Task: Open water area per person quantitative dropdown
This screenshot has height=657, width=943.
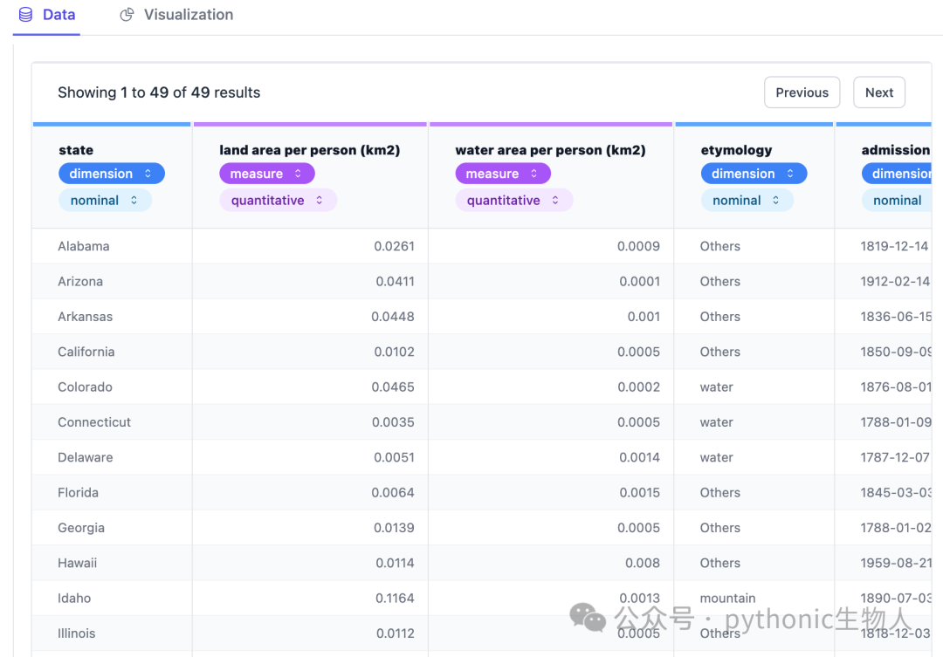Action: (x=514, y=200)
